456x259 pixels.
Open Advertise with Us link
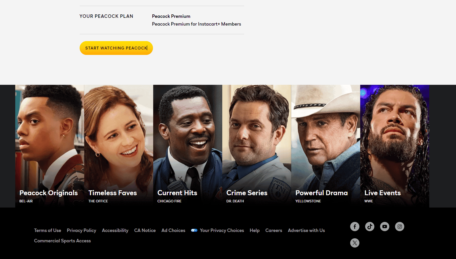[306, 230]
